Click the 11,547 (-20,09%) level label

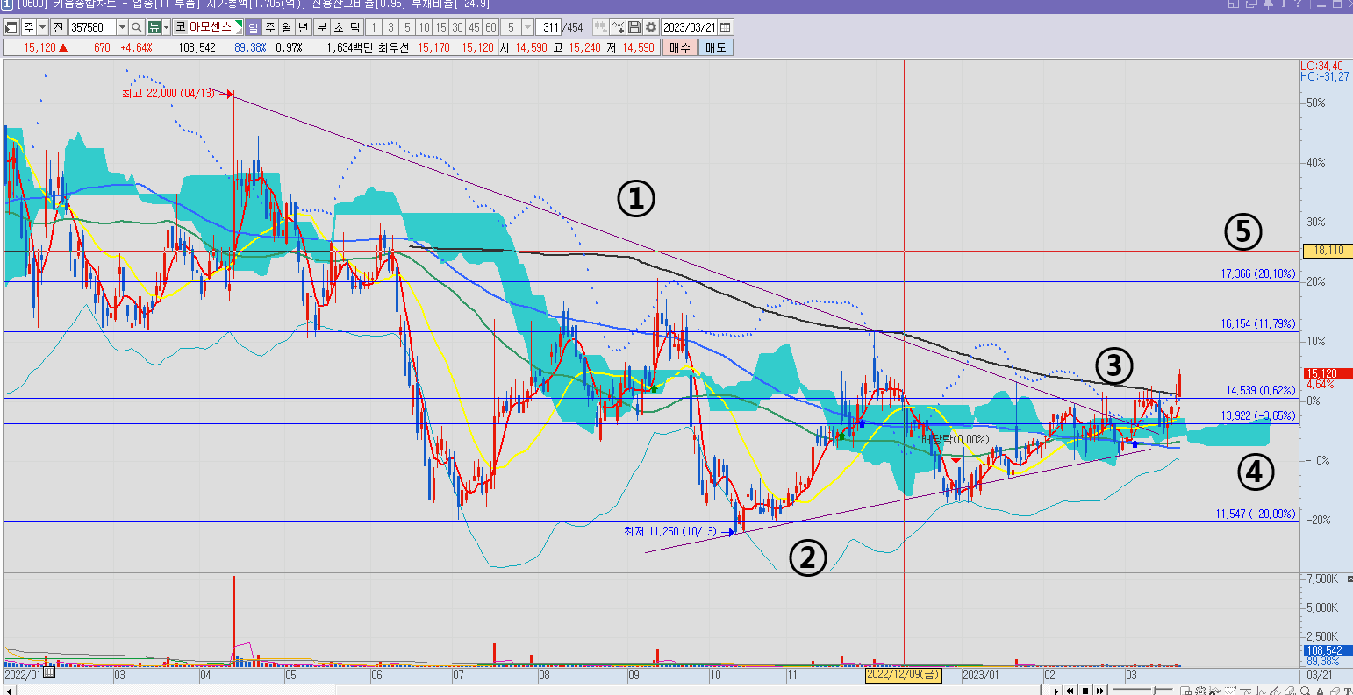(1256, 514)
